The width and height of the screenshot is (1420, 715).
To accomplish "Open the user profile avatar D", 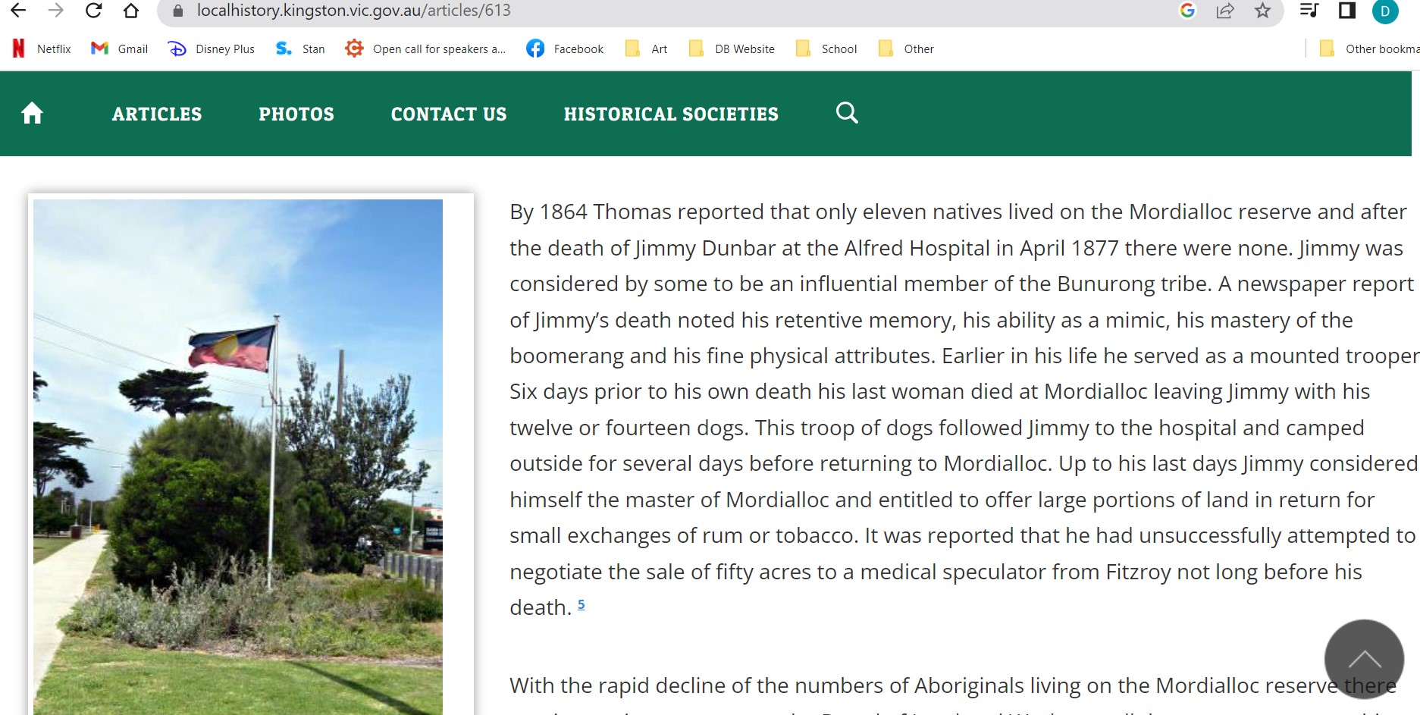I will (x=1384, y=11).
